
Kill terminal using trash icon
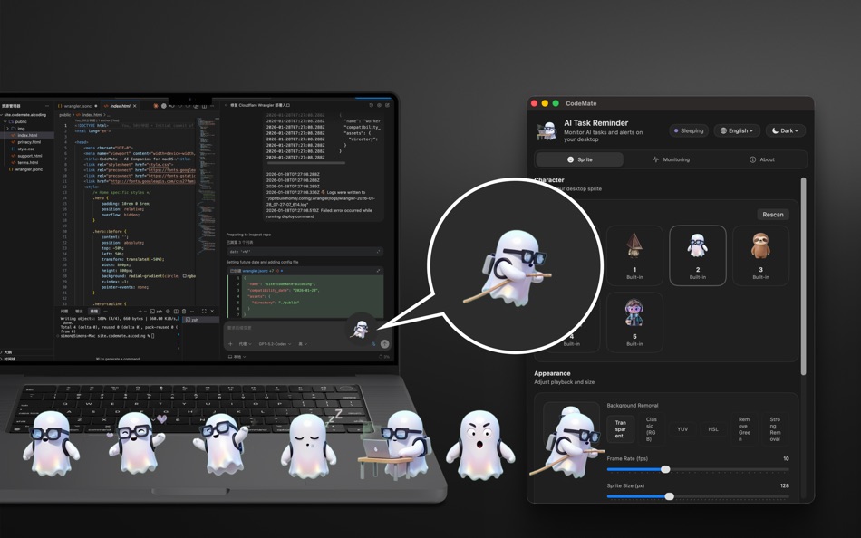(184, 312)
